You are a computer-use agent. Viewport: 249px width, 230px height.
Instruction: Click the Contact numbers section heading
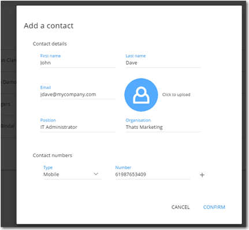[53, 155]
